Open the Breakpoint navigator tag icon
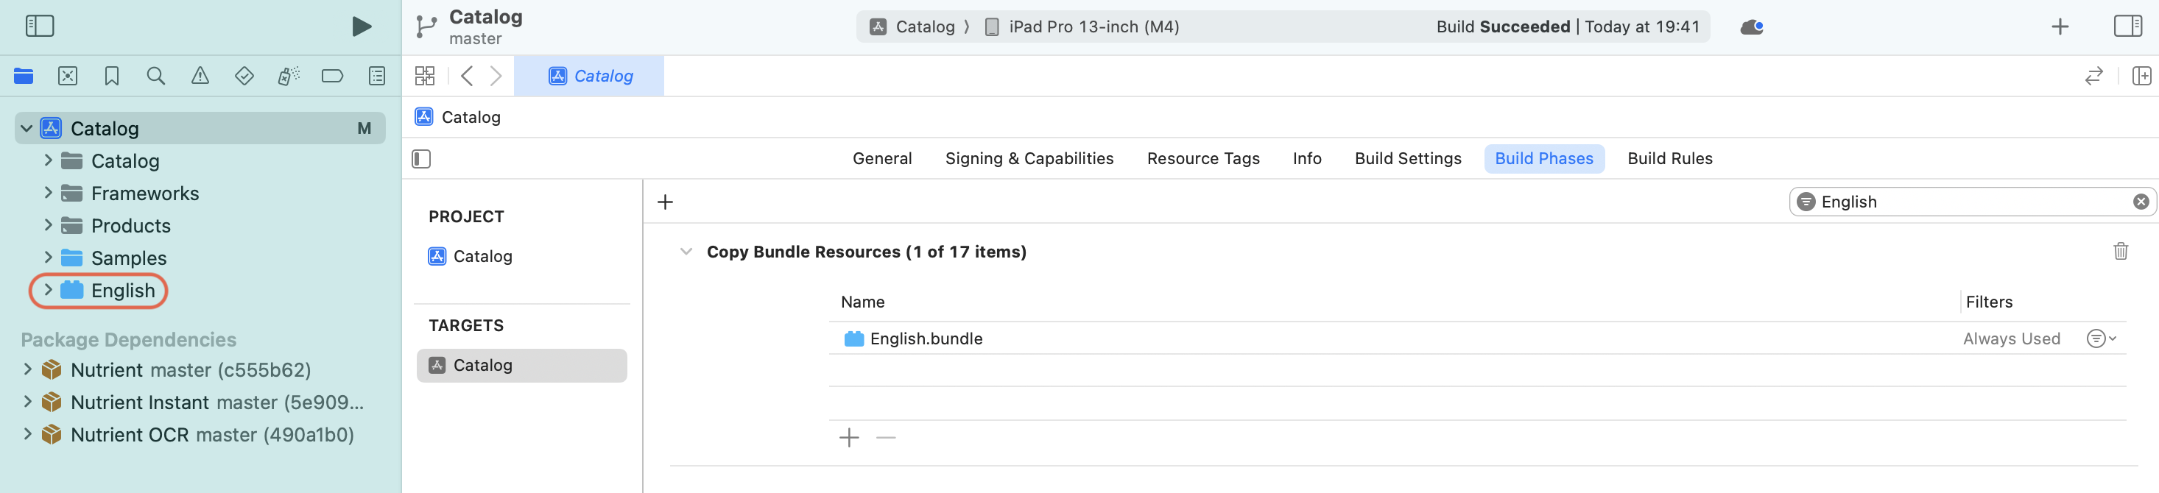This screenshot has width=2159, height=493. [x=332, y=75]
